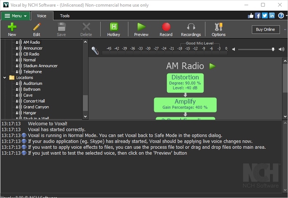The height and width of the screenshot is (198, 288).
Task: Click the Facebook like thumbs-up icon
Action: tap(251, 16)
